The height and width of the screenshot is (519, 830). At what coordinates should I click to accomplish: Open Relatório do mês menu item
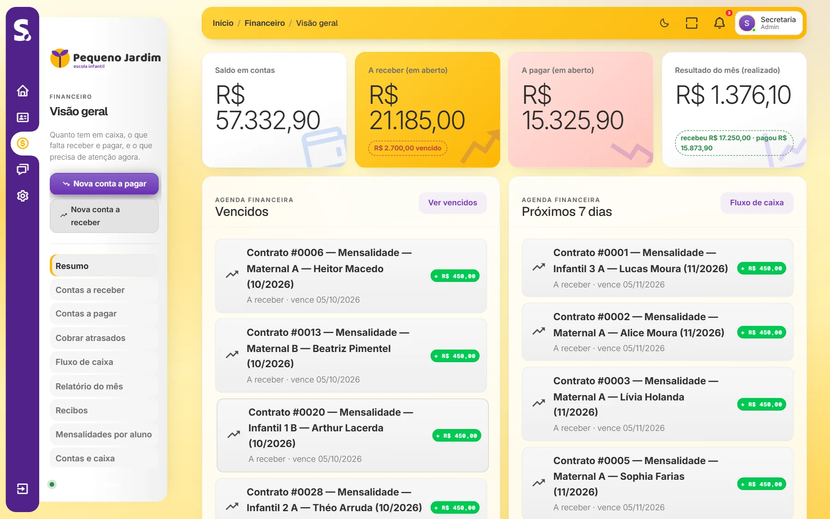[104, 386]
